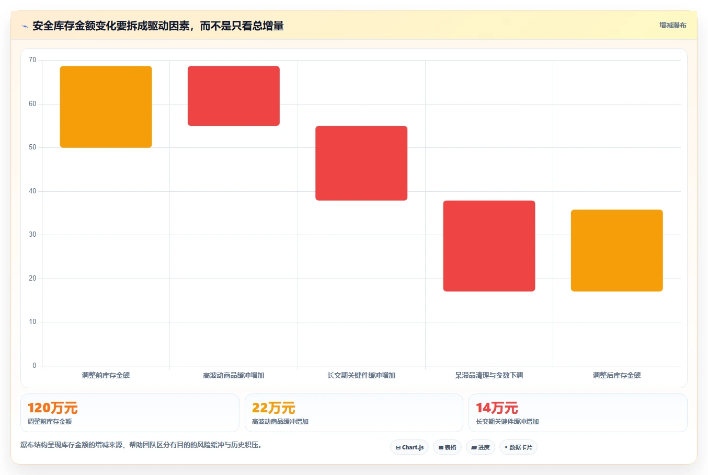
Task: Click x-axis label 调整后库存金额
Action: [x=617, y=375]
